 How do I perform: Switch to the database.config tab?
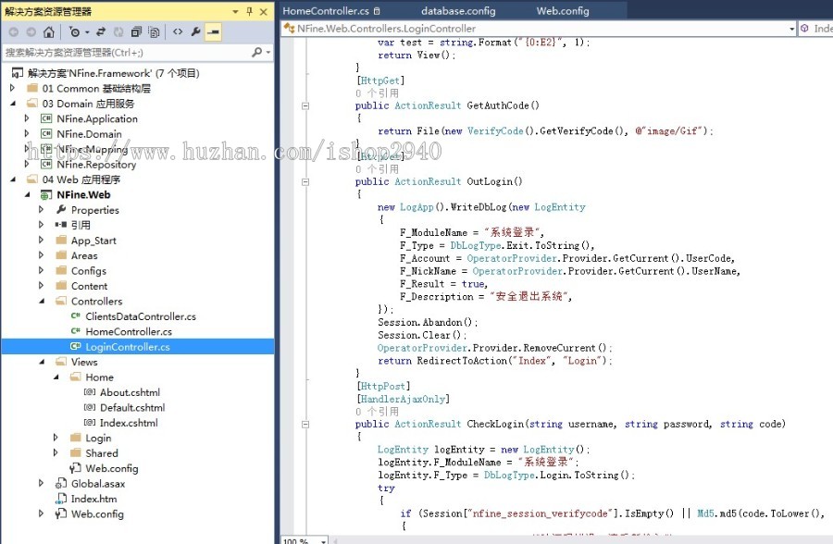(x=458, y=11)
